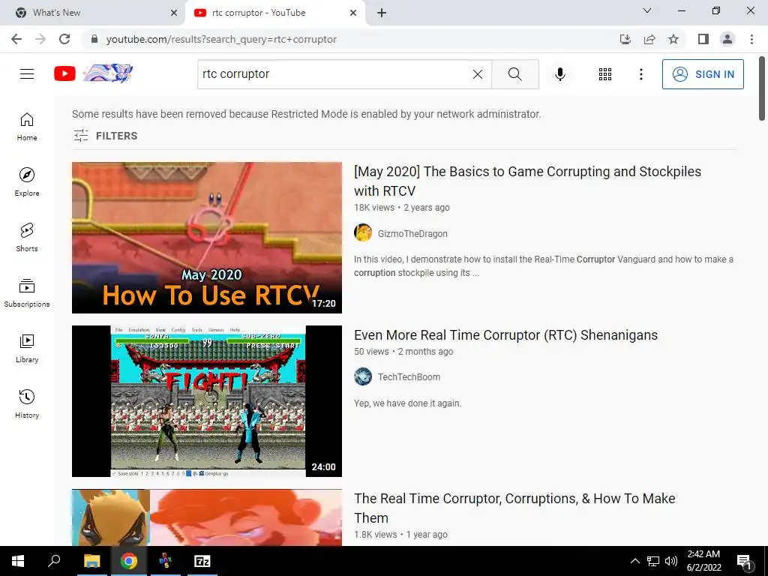Share this page from address bar
The width and height of the screenshot is (768, 576).
click(x=649, y=39)
